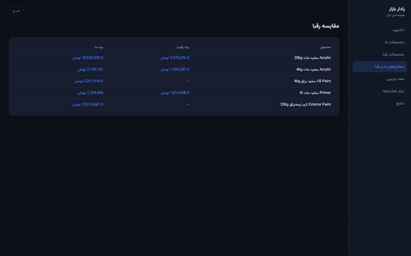Select product 20kg سفید مات Acrylic
This screenshot has height=256, width=411.
point(313,58)
